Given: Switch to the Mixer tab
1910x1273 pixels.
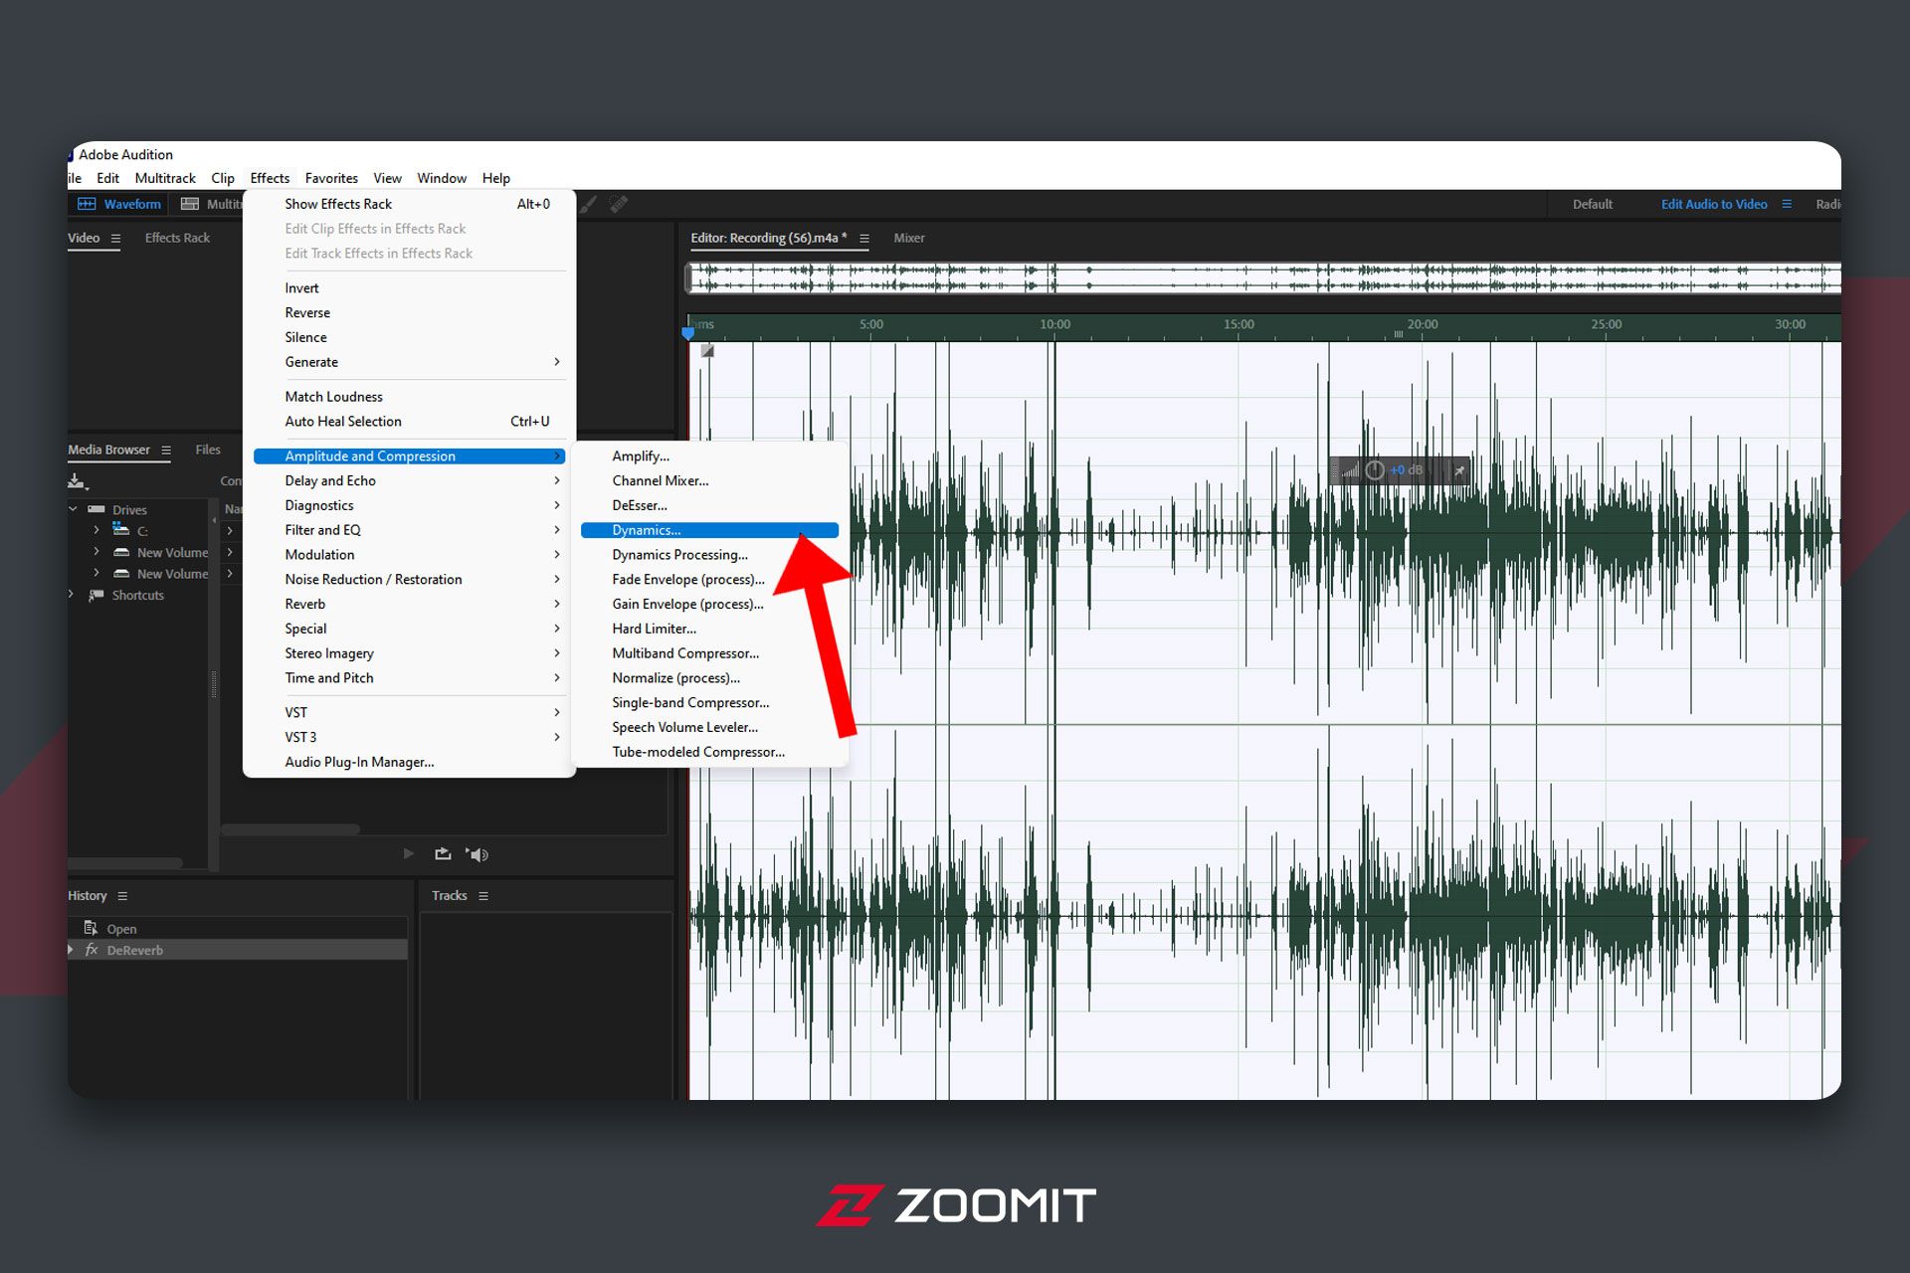Looking at the screenshot, I should coord(908,238).
